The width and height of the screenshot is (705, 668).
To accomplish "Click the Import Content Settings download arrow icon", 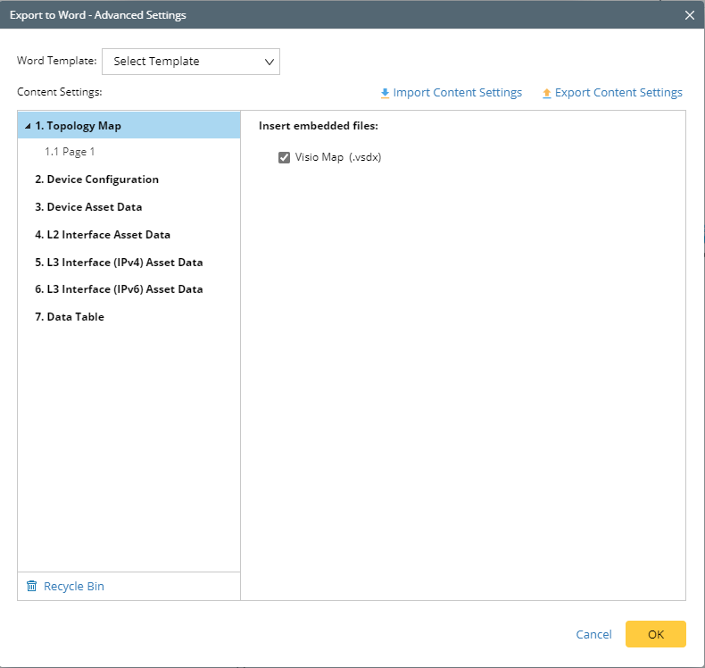I will click(385, 93).
